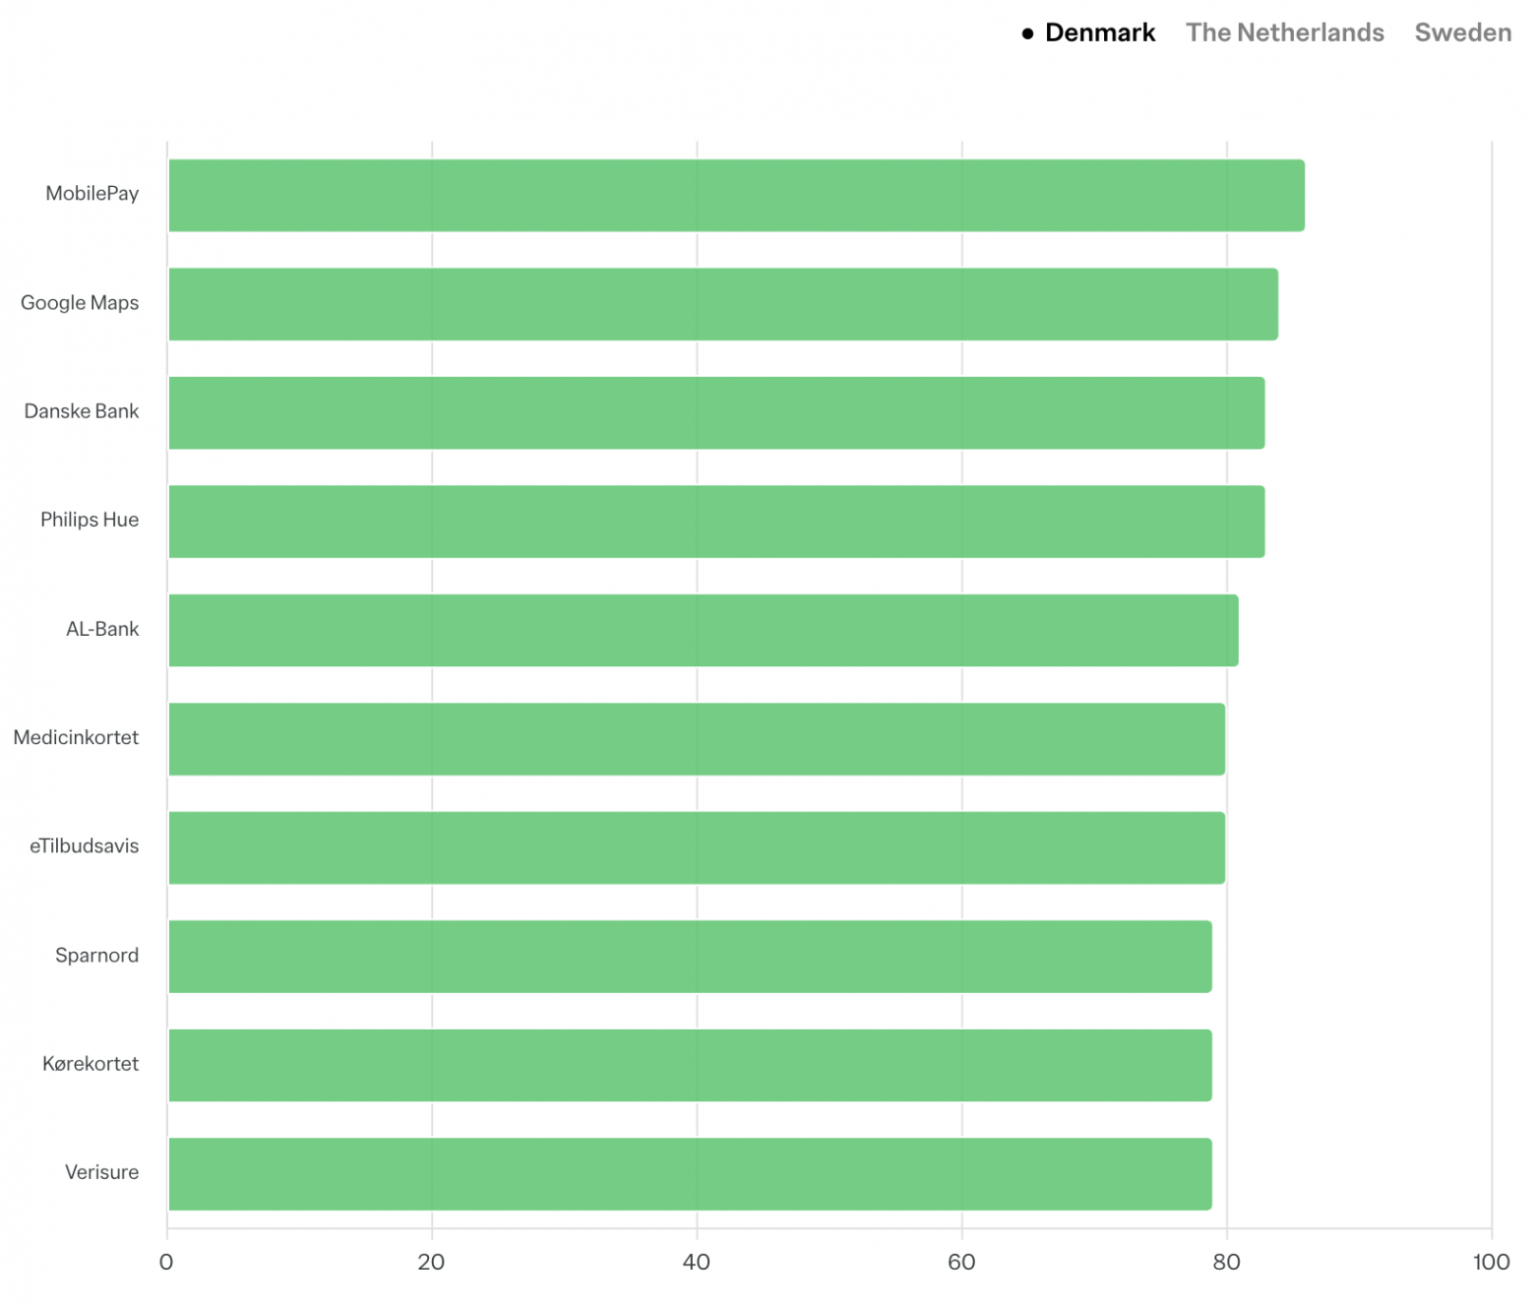Select the AL-Bank bar
This screenshot has height=1307, width=1535.
point(704,631)
